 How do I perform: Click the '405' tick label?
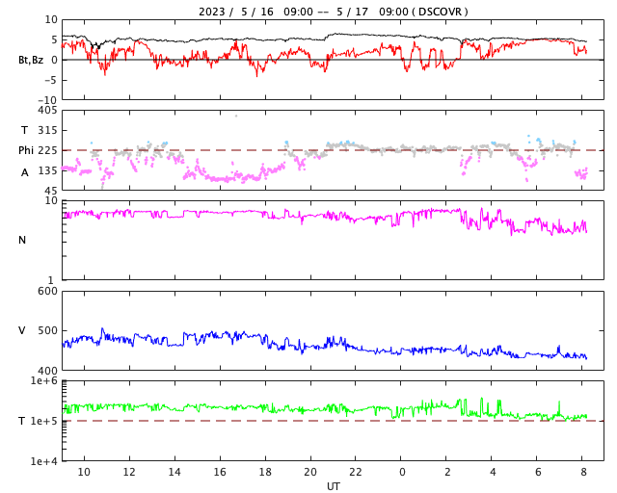pos(47,111)
